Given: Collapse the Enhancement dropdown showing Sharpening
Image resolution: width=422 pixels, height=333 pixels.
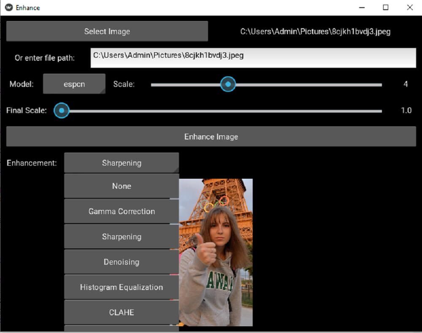Looking at the screenshot, I should click(122, 163).
